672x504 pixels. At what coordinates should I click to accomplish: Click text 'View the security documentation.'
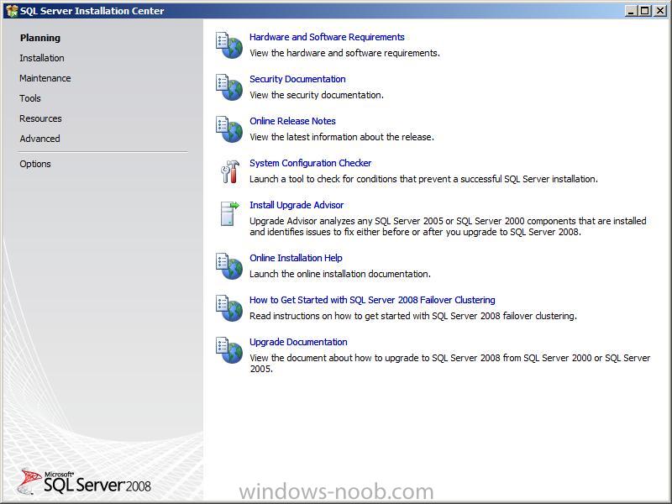(317, 95)
